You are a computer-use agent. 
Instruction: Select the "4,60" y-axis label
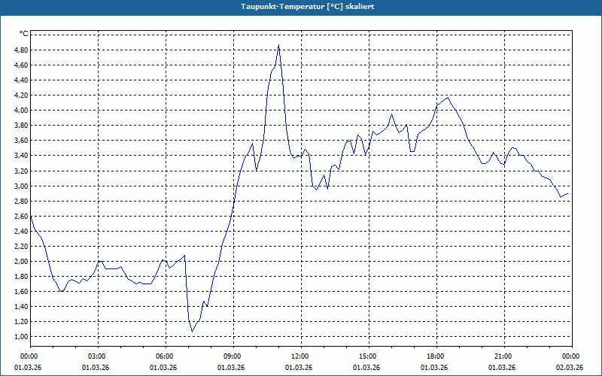(x=21, y=65)
